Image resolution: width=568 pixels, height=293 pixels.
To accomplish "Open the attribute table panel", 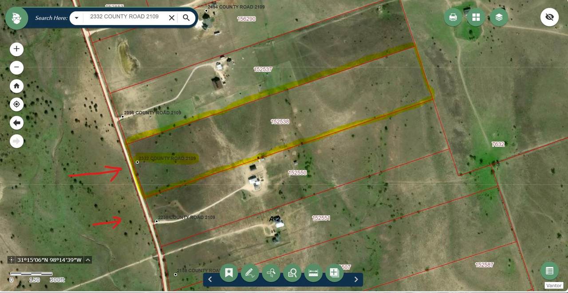I will click(x=549, y=271).
